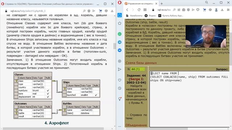Click the Classes table title in diagram

pyautogui.click(x=19, y=75)
